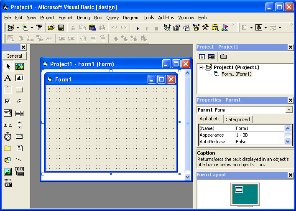Open the Object Browser toolbar icon

click(196, 28)
